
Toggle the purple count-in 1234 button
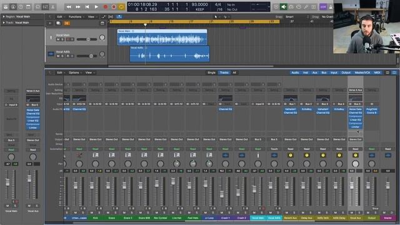(x=323, y=7)
